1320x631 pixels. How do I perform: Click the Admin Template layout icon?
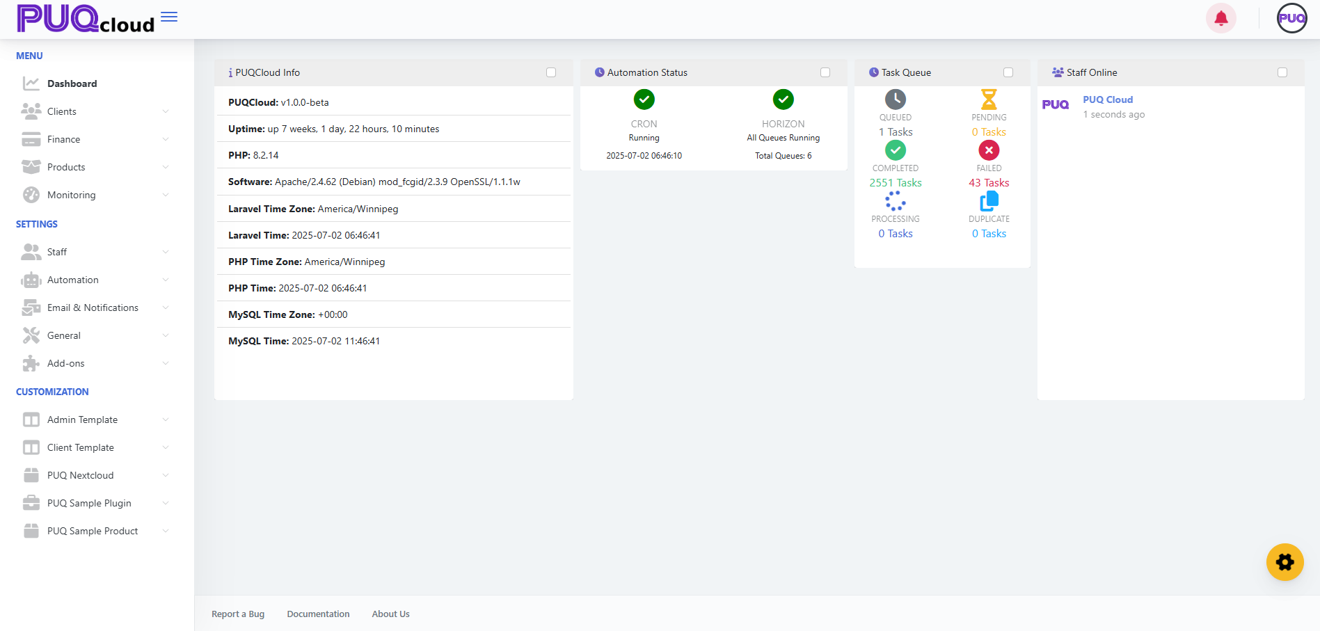point(31,420)
